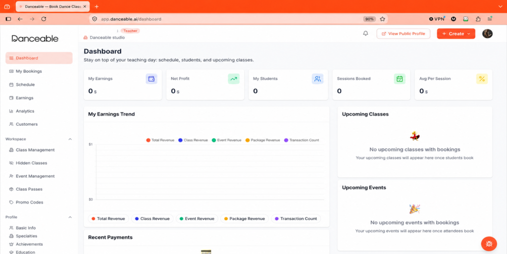
Task: Open notifications bell icon
Action: [366, 34]
